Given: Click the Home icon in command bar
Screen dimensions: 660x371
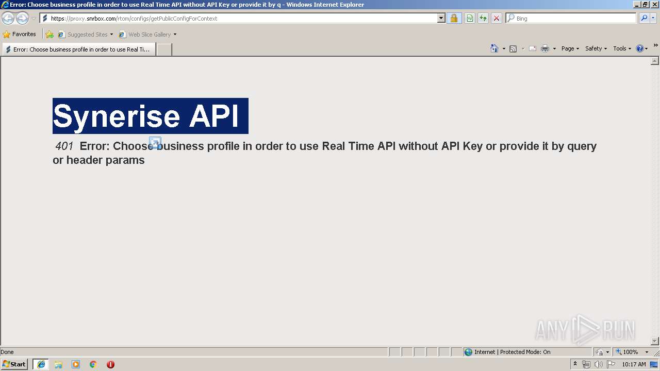Looking at the screenshot, I should pyautogui.click(x=494, y=48).
